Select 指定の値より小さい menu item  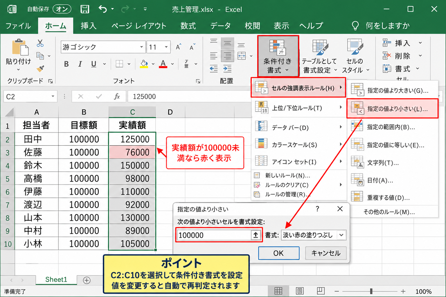392,108
